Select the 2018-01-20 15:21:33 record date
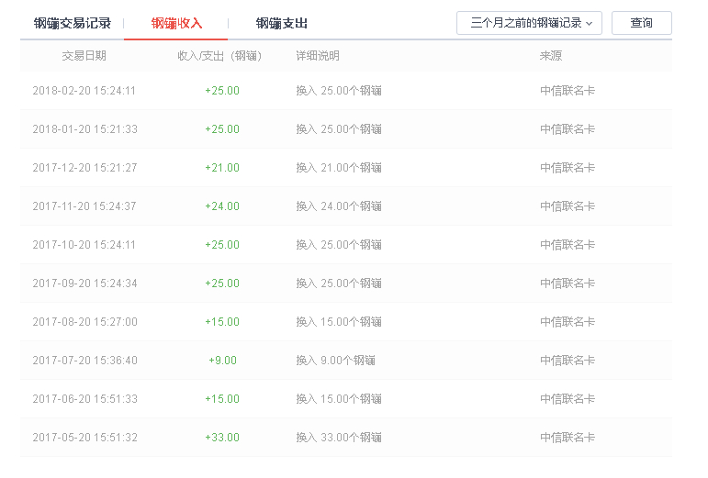708x478 pixels. coord(84,129)
